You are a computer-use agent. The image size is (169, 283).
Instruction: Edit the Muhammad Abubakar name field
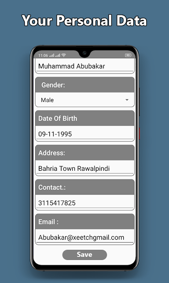pyautogui.click(x=85, y=66)
